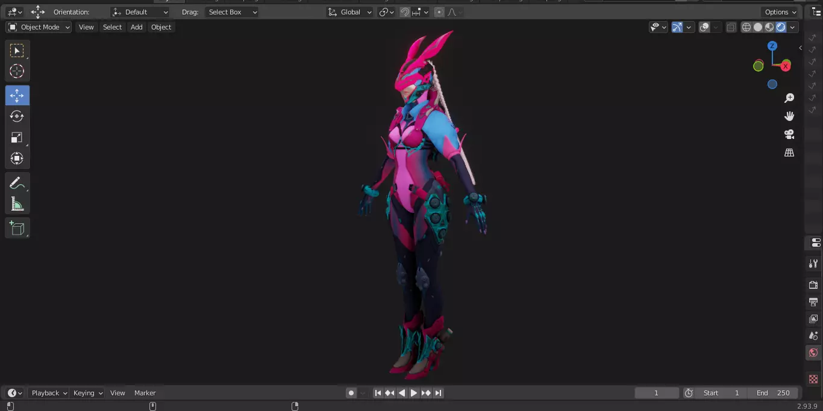Select the Scale tool
The width and height of the screenshot is (823, 411).
[x=17, y=137]
